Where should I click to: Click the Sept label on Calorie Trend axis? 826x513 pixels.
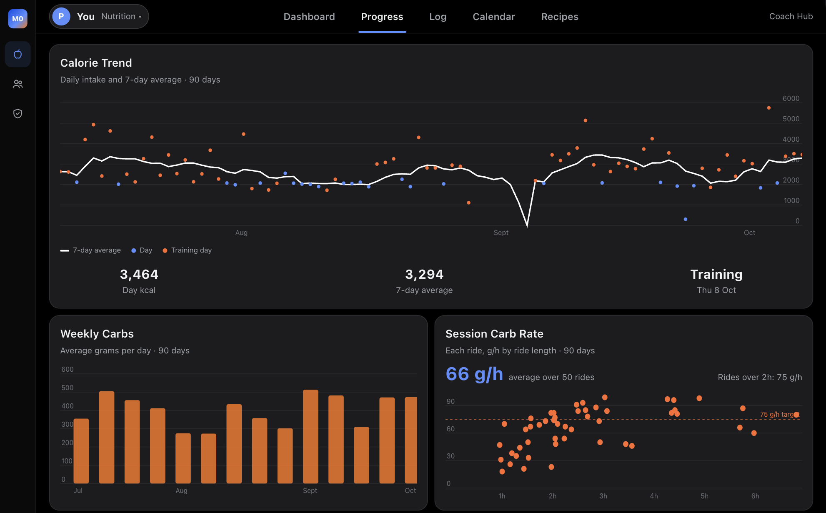tap(501, 233)
